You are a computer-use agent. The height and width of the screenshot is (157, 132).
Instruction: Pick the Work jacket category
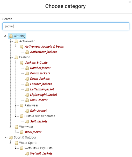(33, 132)
